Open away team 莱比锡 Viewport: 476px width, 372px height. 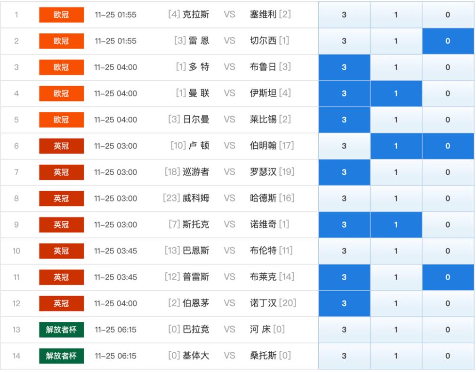pos(263,119)
